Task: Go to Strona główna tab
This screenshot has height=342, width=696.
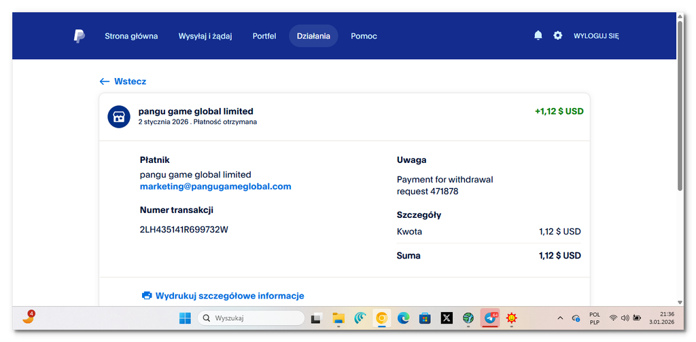Action: click(131, 36)
